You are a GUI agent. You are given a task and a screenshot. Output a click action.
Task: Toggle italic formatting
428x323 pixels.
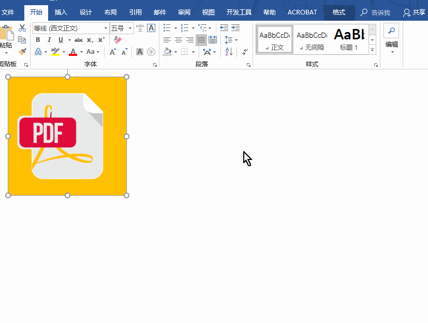(x=49, y=40)
